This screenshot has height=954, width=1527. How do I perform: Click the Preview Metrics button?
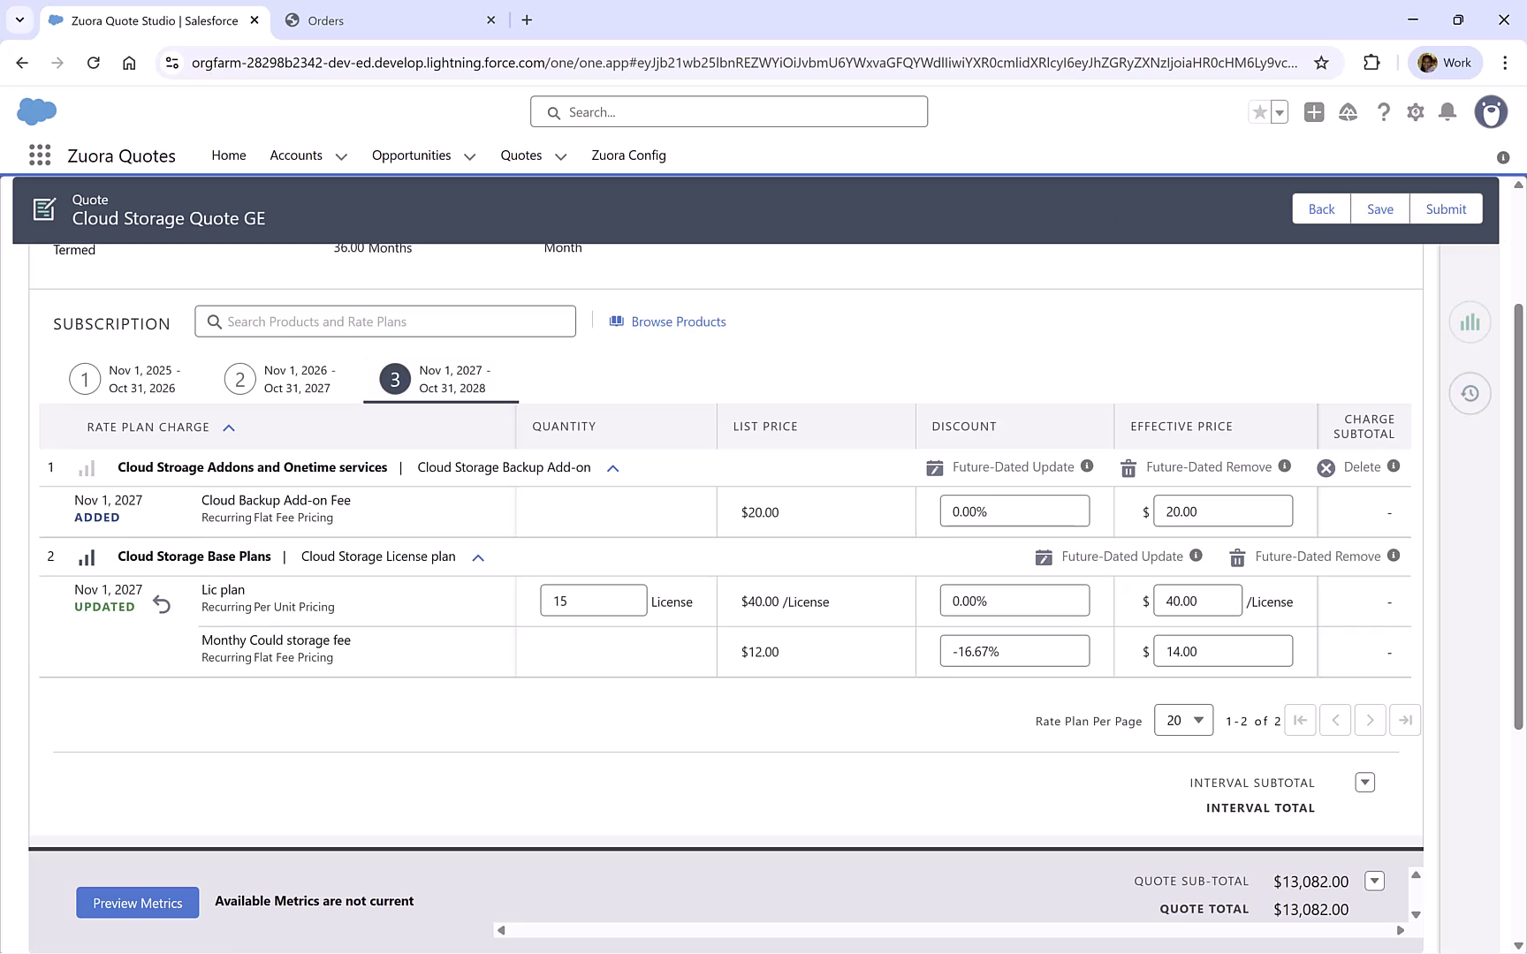(137, 902)
